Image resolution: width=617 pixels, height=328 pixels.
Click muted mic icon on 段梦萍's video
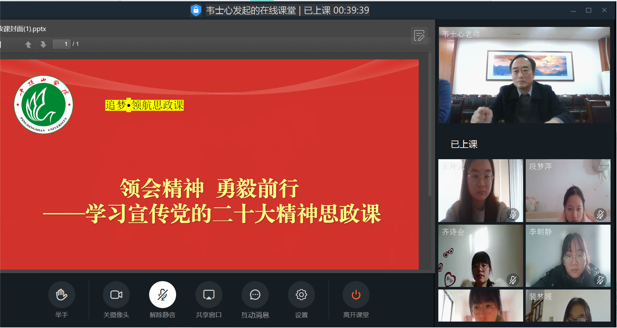(x=600, y=214)
